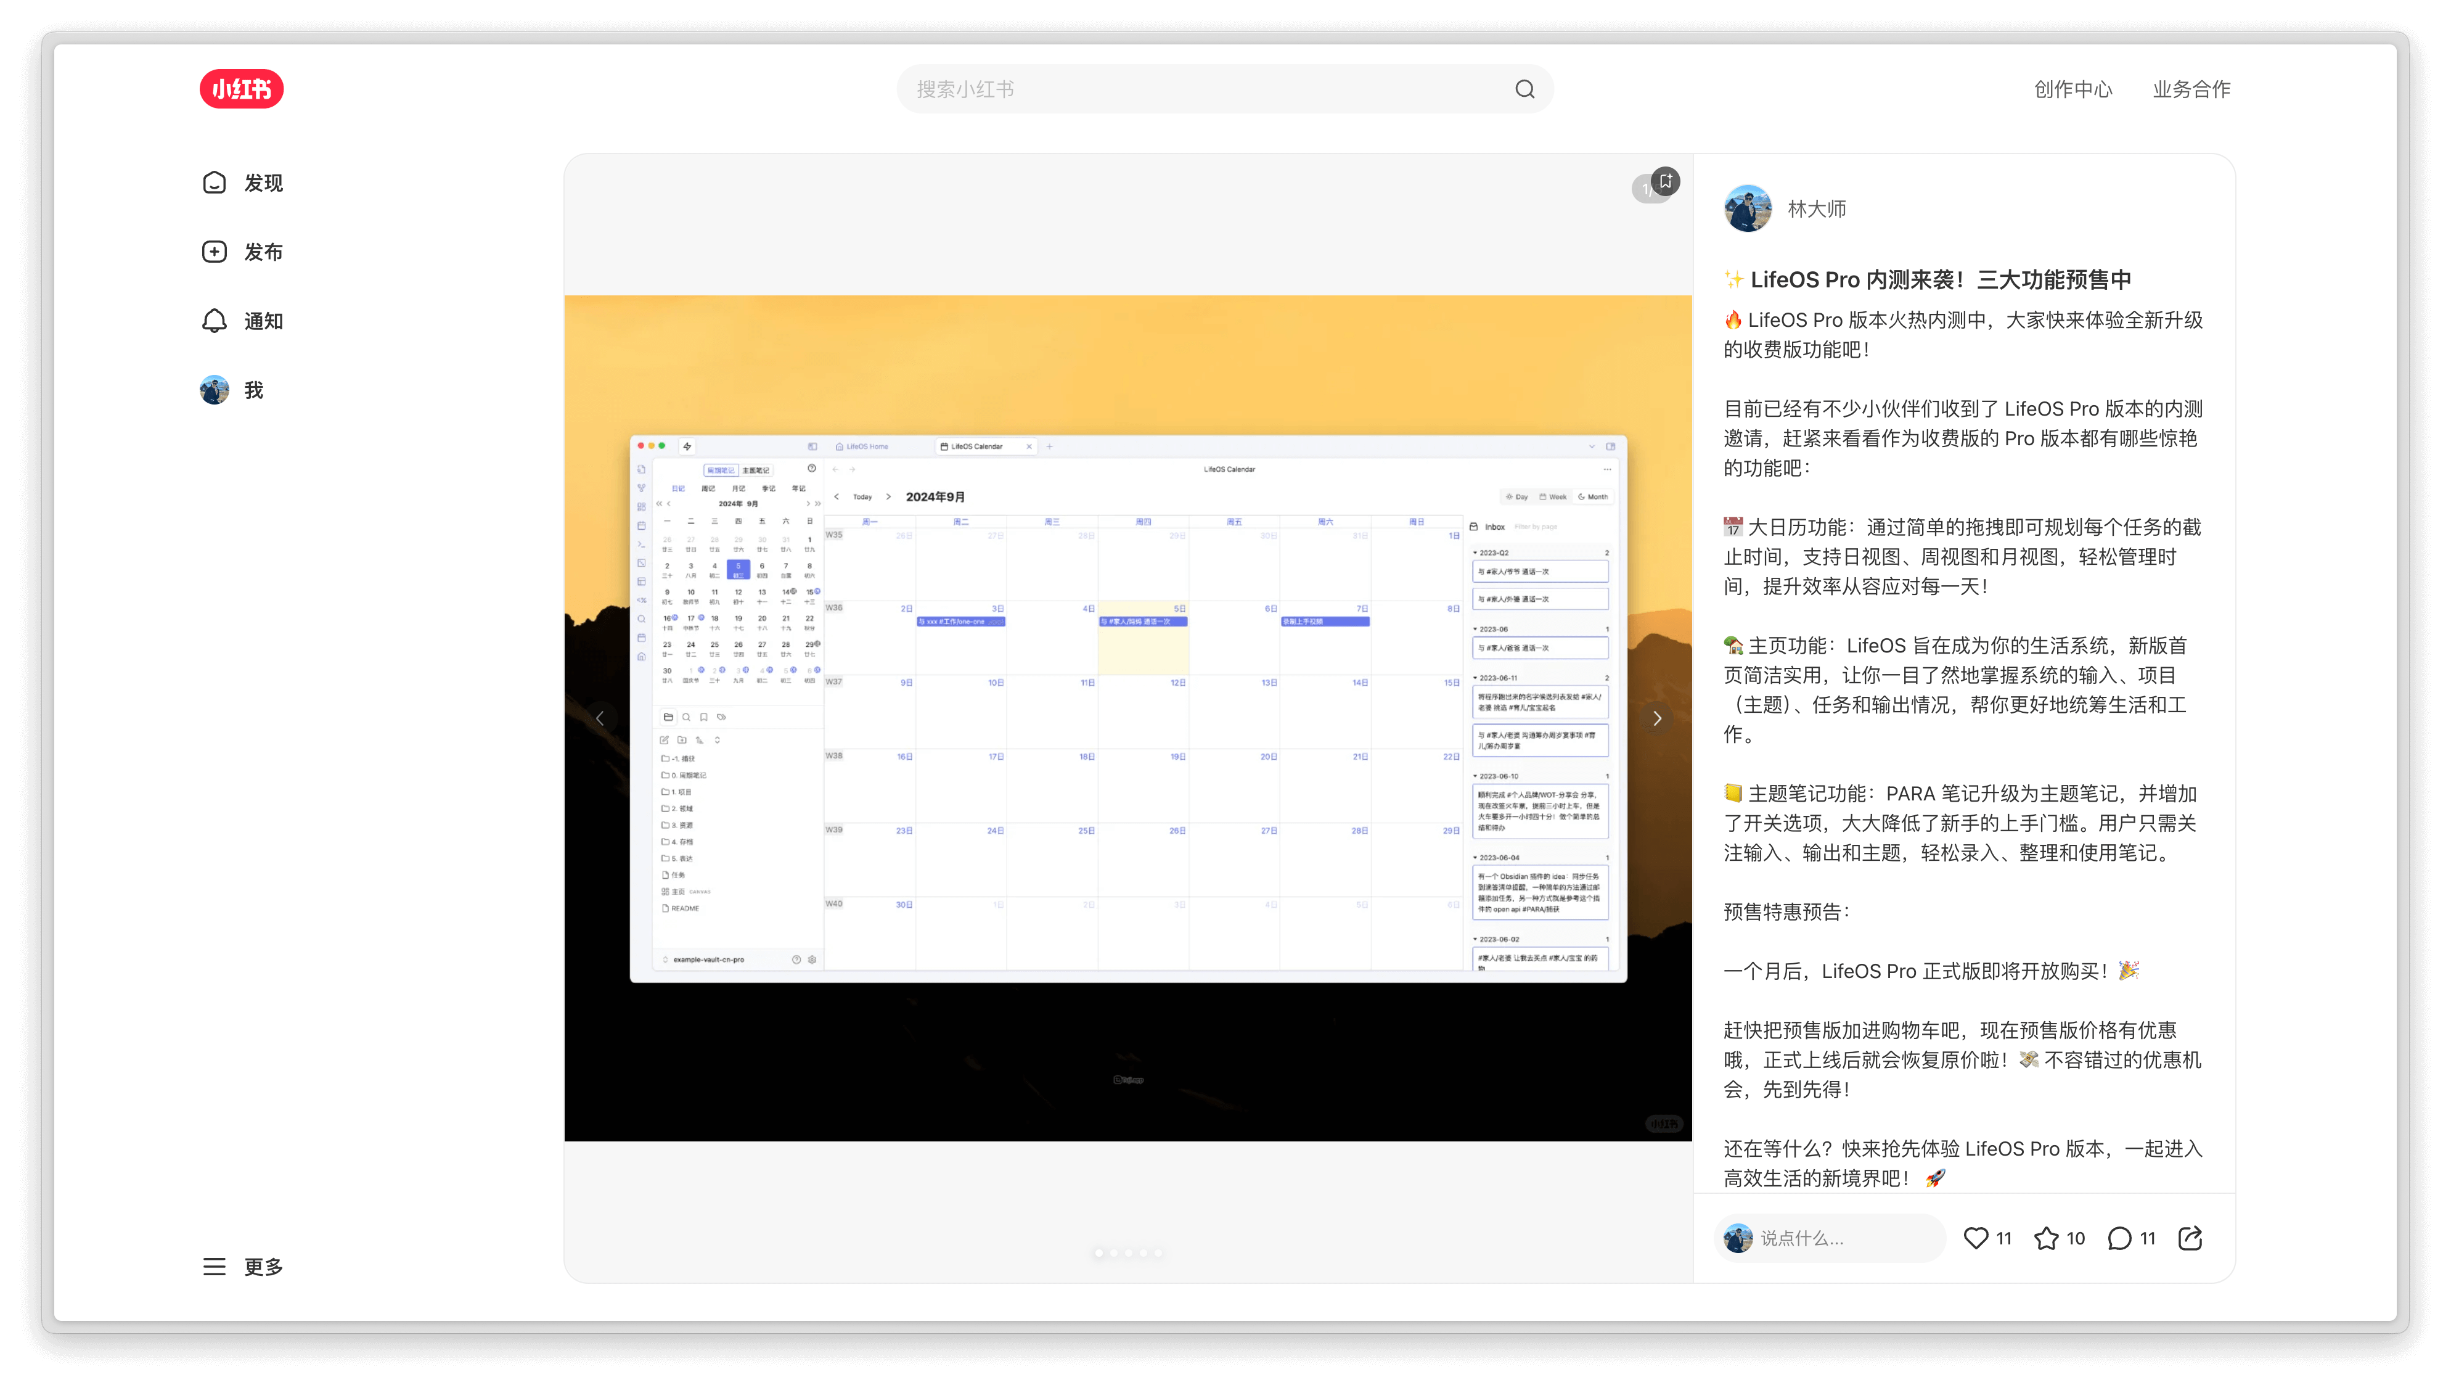
Task: Go to previous image with left arrow
Action: (599, 718)
